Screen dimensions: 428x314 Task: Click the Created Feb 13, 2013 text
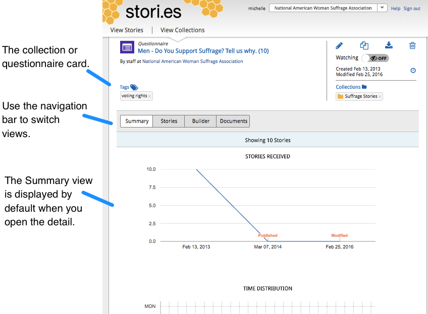pyautogui.click(x=358, y=69)
